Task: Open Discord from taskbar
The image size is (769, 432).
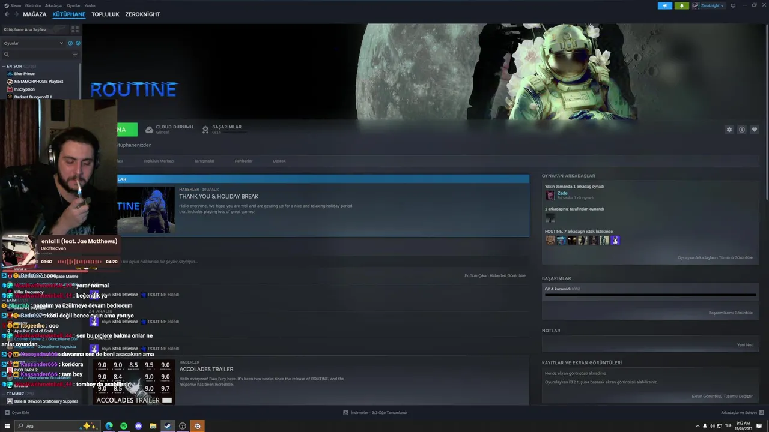Action: pos(138,426)
